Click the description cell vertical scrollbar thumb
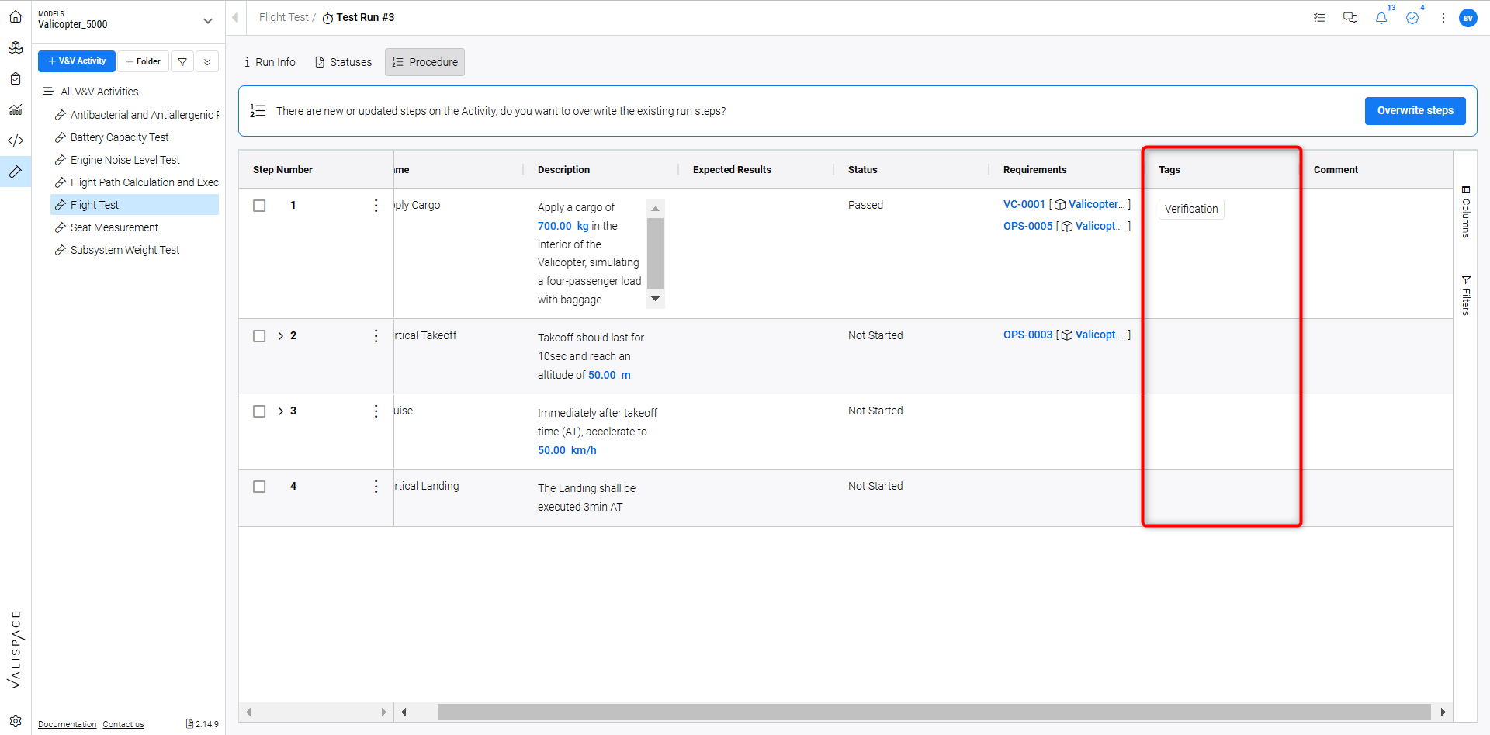1490x735 pixels. 655,253
